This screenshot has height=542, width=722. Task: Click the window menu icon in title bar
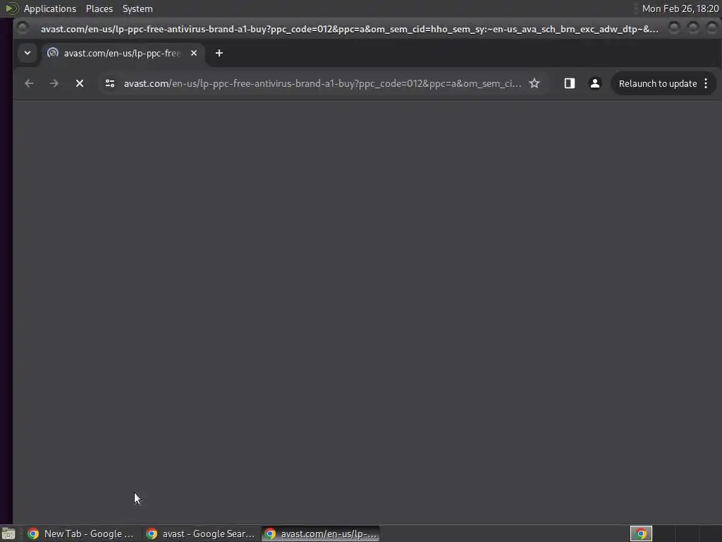[x=23, y=28]
